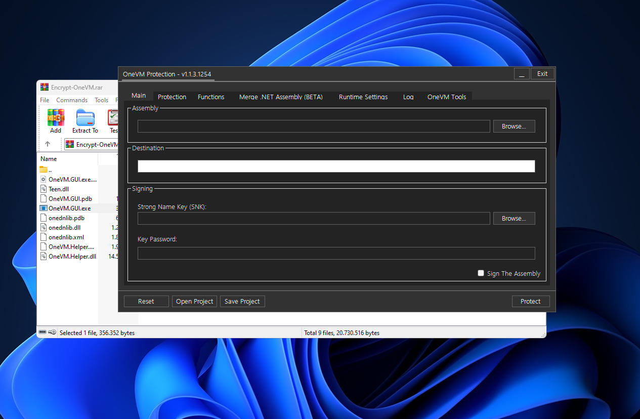Click the WinRAR title bar app icon
Viewport: 640px width, 419px height.
click(x=45, y=87)
